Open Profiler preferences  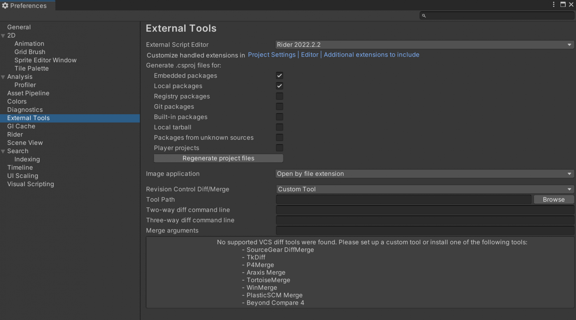tap(25, 85)
